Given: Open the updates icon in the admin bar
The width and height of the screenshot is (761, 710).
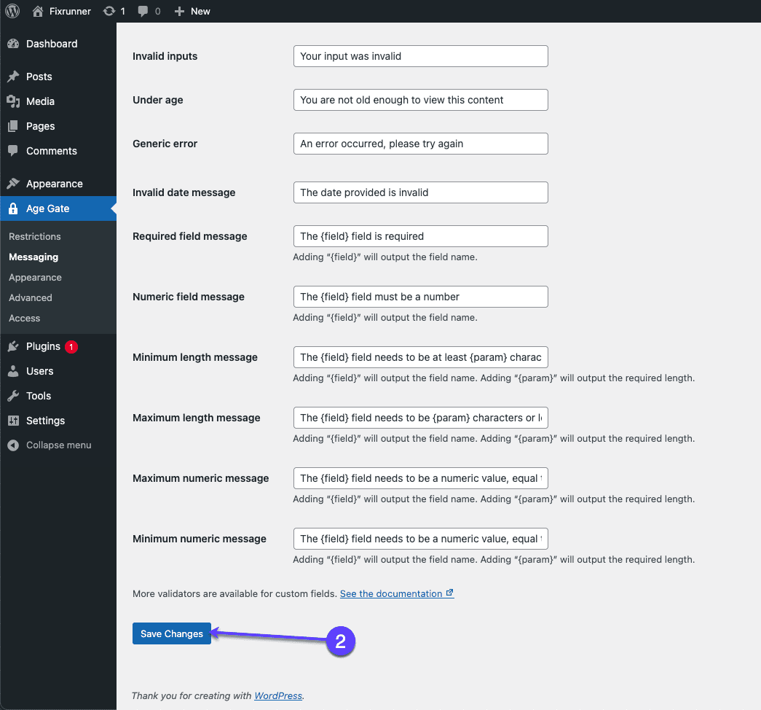Looking at the screenshot, I should point(109,11).
